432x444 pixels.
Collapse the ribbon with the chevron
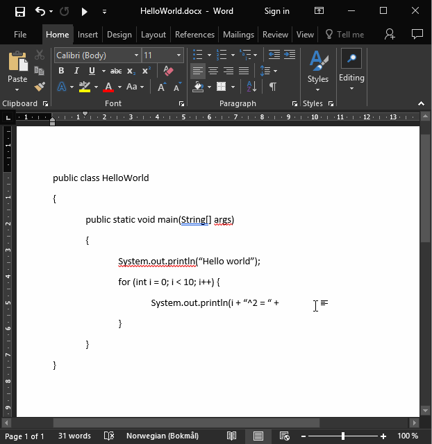421,103
